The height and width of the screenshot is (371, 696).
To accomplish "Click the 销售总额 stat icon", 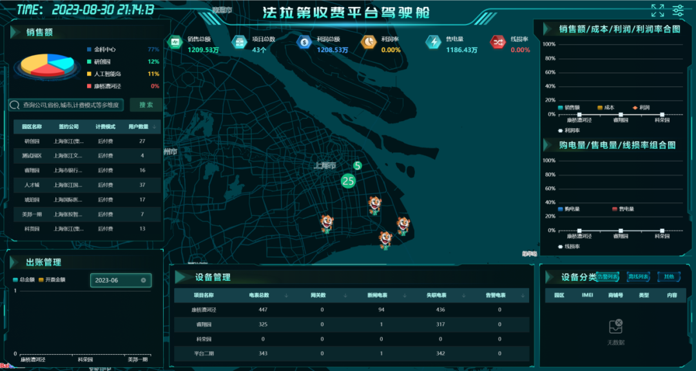I will pos(175,42).
